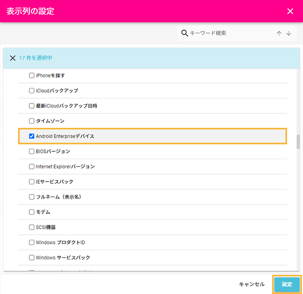
Task: Click the list scrollbar thumb
Action: (298, 142)
